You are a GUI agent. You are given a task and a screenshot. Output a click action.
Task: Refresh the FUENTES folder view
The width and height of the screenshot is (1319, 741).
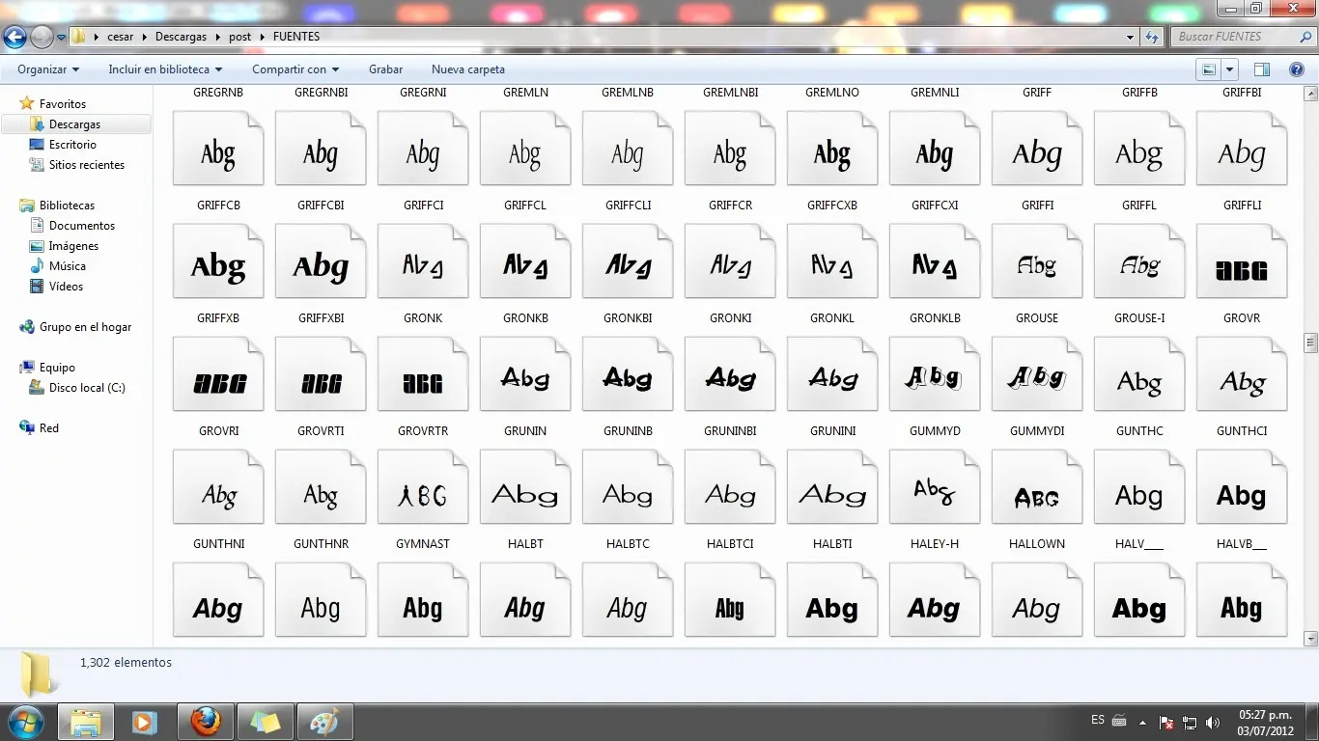tap(1151, 37)
